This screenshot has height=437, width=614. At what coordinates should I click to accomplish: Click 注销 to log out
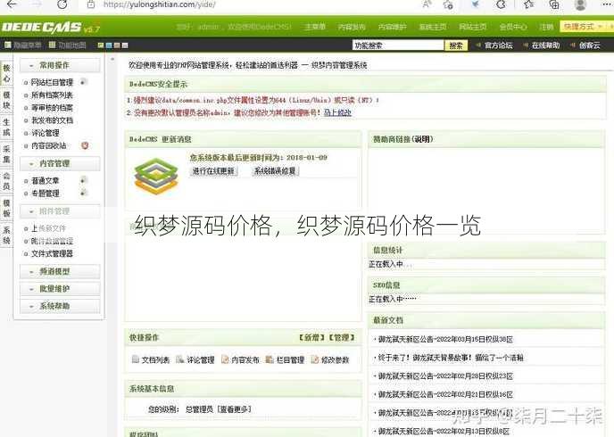coord(546,27)
